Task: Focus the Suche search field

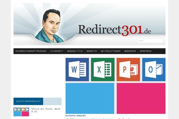Action: (150, 41)
